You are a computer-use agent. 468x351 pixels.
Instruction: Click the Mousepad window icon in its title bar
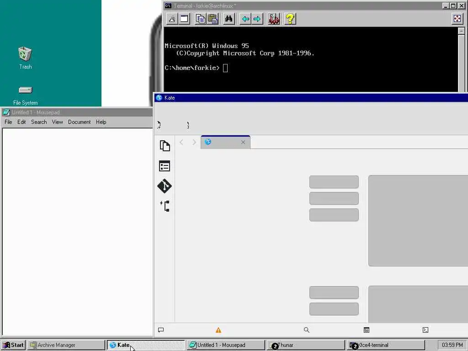pos(6,112)
